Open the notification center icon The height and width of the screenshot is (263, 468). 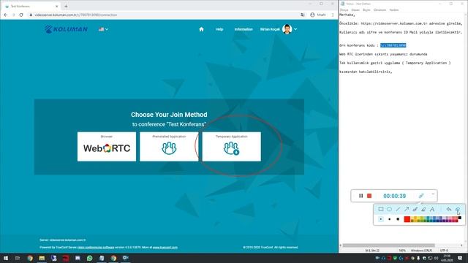point(460,258)
